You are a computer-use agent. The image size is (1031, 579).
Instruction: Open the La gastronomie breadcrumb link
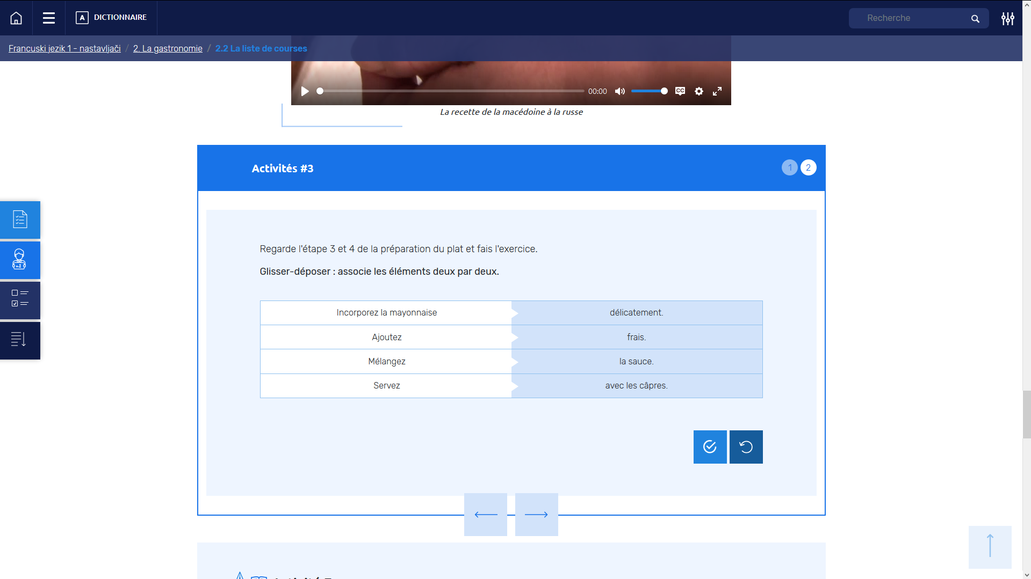[x=168, y=48]
